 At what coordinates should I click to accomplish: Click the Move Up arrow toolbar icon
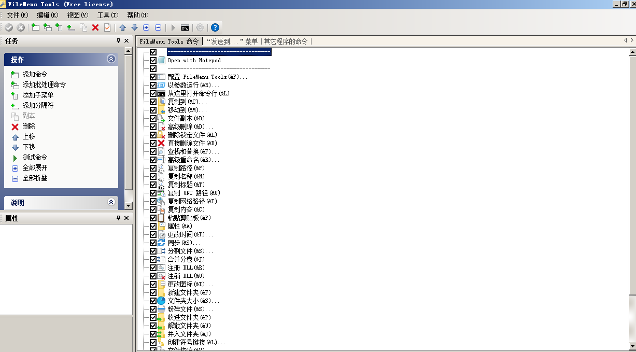pos(123,27)
